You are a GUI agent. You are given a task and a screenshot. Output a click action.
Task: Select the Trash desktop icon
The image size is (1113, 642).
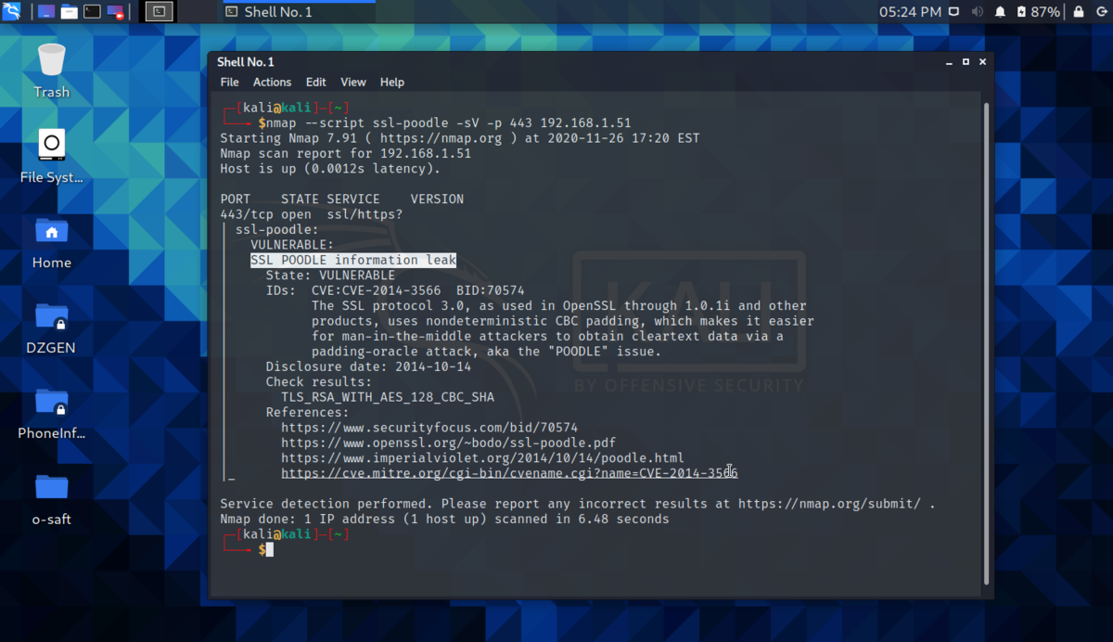pos(52,71)
